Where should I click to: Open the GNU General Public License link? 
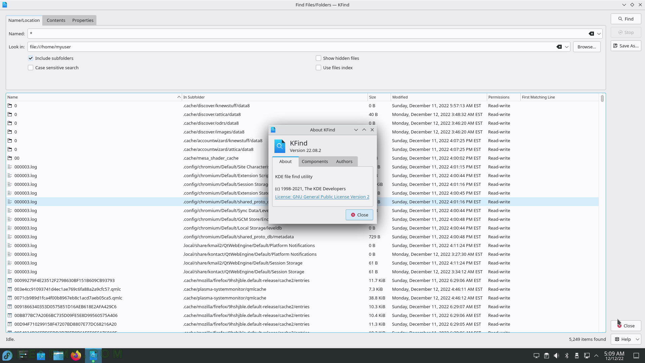pyautogui.click(x=322, y=197)
